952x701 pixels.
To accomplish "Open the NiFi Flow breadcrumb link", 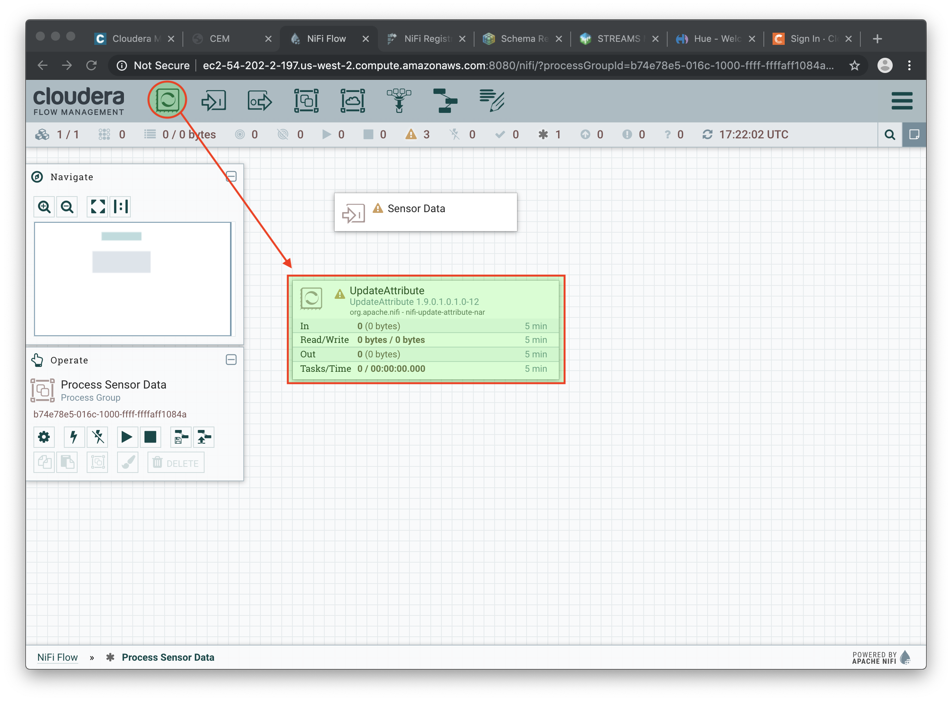I will [x=57, y=657].
